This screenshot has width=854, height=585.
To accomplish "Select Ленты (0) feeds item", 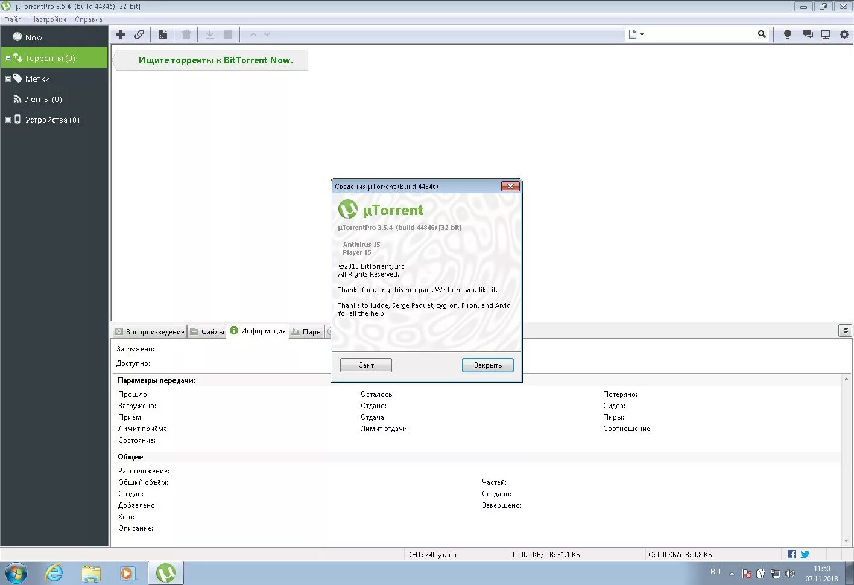I will click(x=54, y=99).
